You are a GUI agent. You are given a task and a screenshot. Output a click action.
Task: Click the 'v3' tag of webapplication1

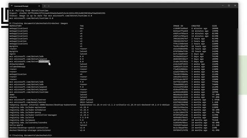[x=81, y=31]
